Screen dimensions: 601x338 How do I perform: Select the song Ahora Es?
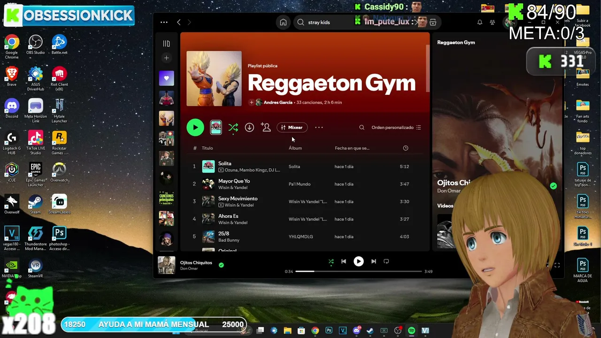click(228, 216)
